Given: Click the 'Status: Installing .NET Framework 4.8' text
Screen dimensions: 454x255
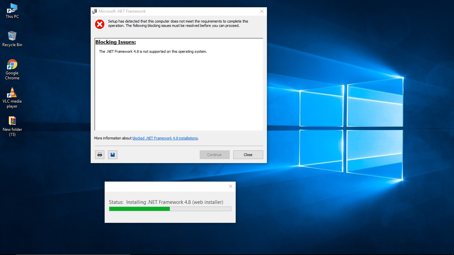Looking at the screenshot, I should [x=166, y=202].
